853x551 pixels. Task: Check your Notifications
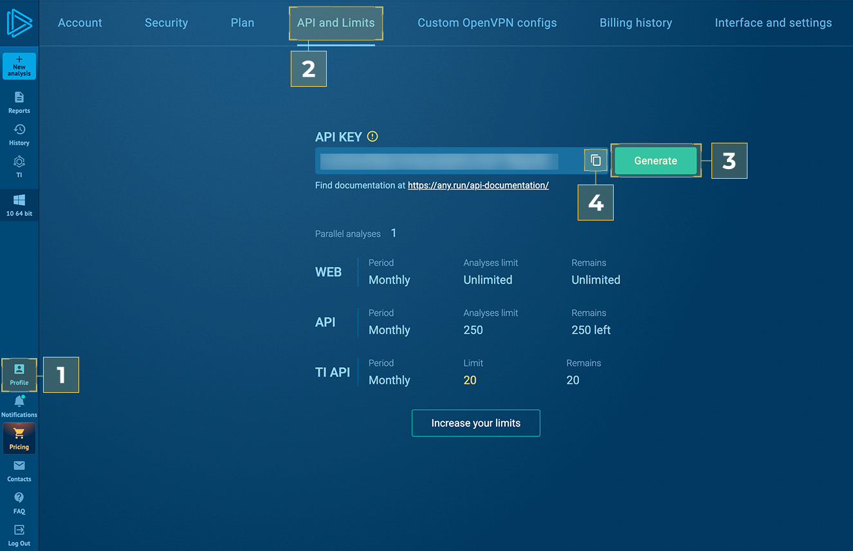coord(19,405)
